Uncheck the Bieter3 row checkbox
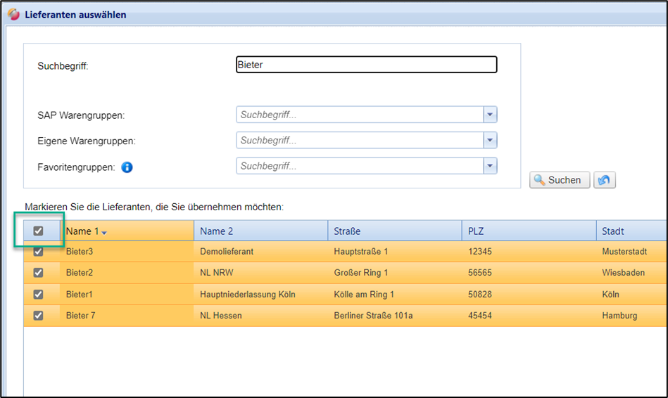 coord(39,252)
